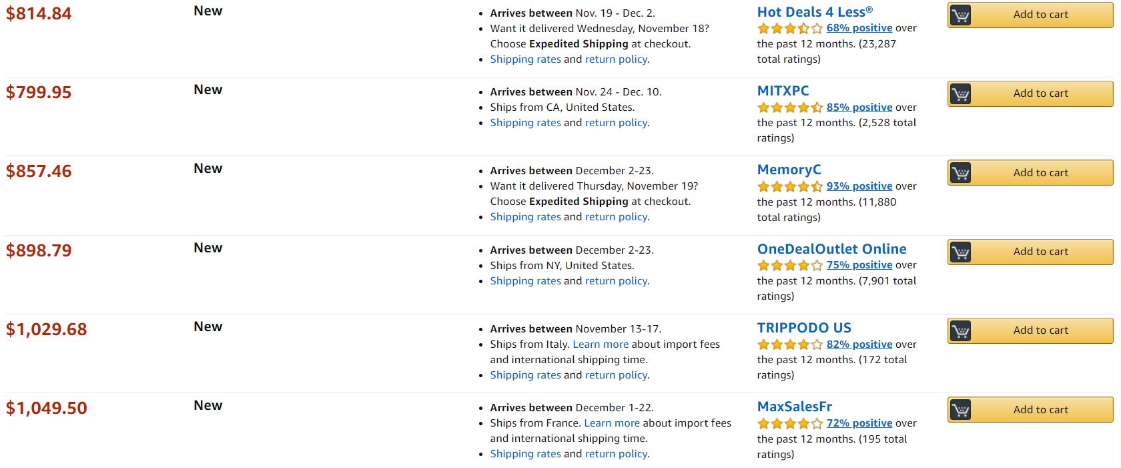The height and width of the screenshot is (468, 1121).
Task: Click cart icon in Hot Deals 4 Less row
Action: (960, 15)
